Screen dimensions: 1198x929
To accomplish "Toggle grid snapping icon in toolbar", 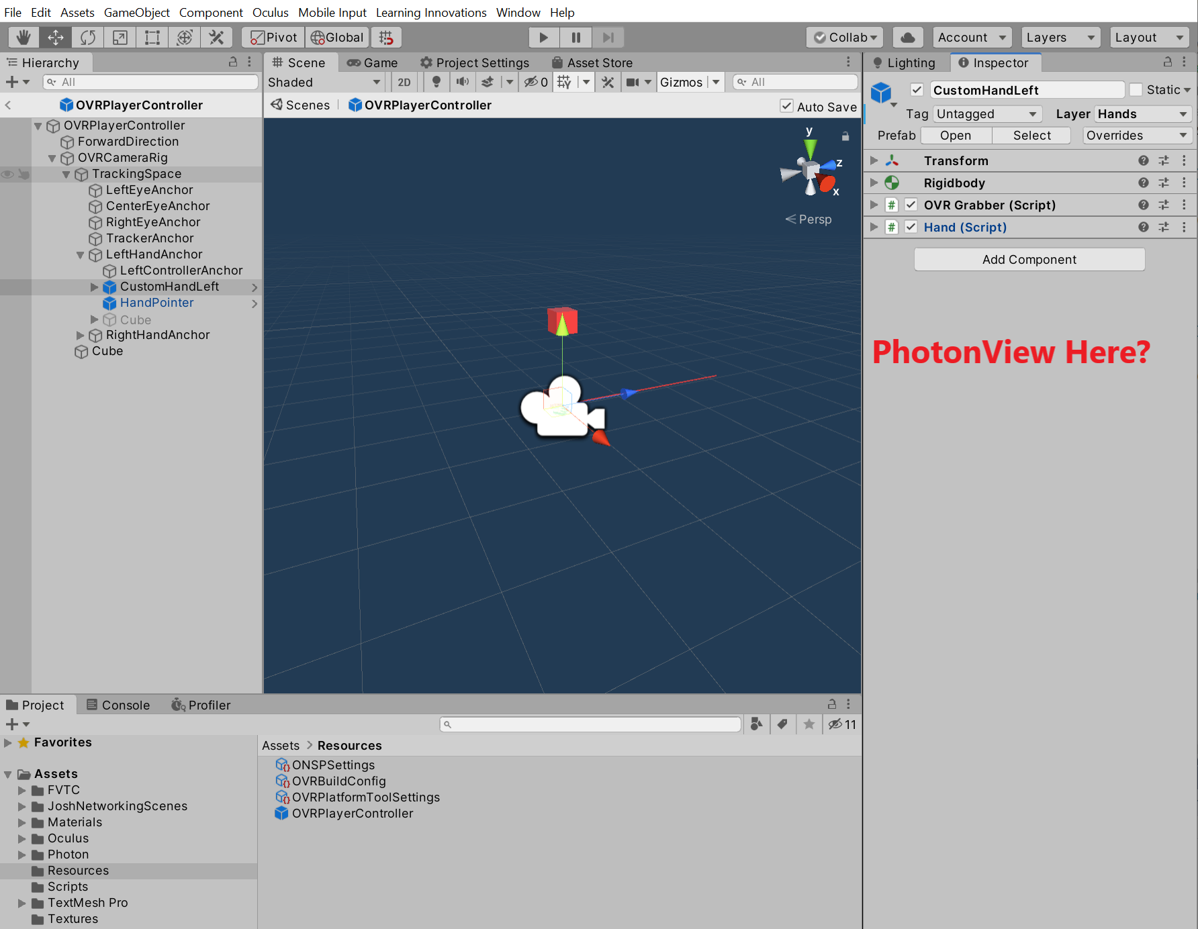I will (386, 38).
